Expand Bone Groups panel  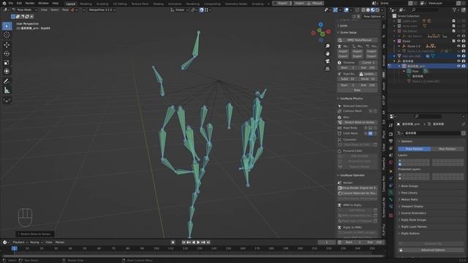tap(409, 186)
